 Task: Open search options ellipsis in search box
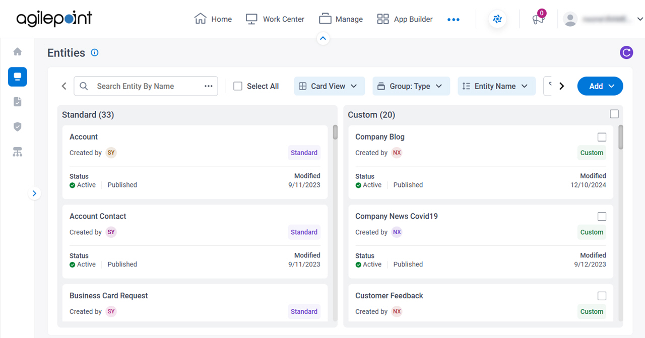pos(209,86)
